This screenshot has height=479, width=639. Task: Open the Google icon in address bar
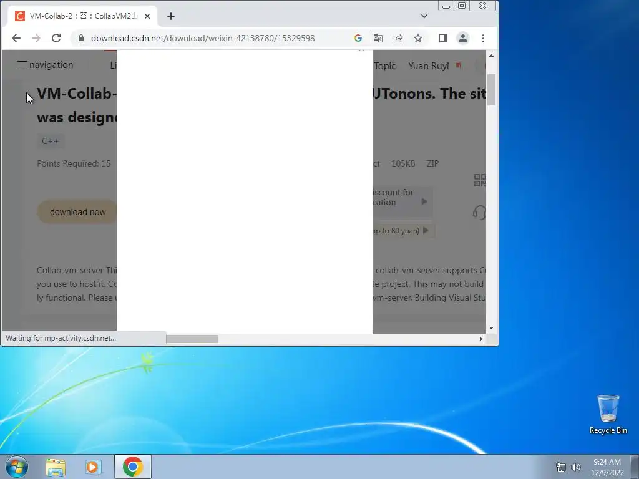pyautogui.click(x=358, y=38)
